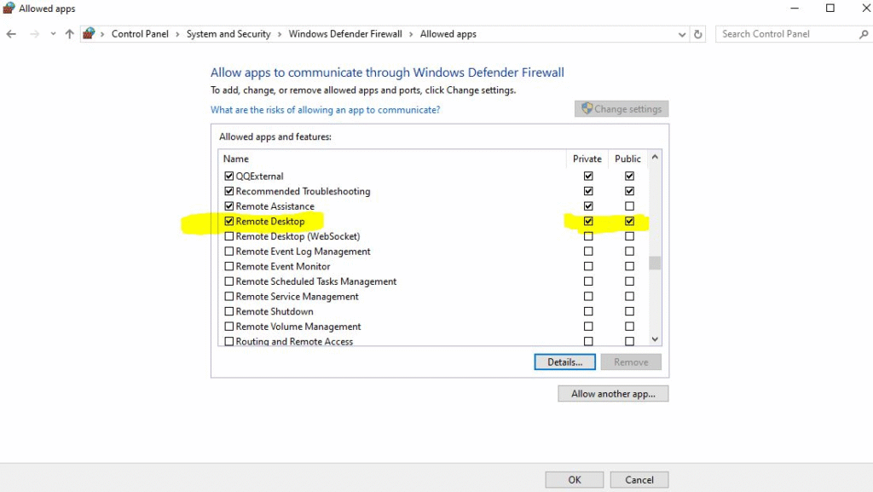
Task: Open the risks of allowing apps link
Action: tap(325, 109)
